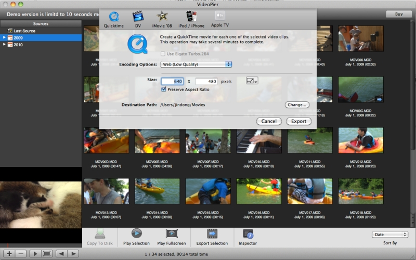Select the MOV00C.MOD clip thumbnail
Screen dimensions: 416x260
(361, 89)
